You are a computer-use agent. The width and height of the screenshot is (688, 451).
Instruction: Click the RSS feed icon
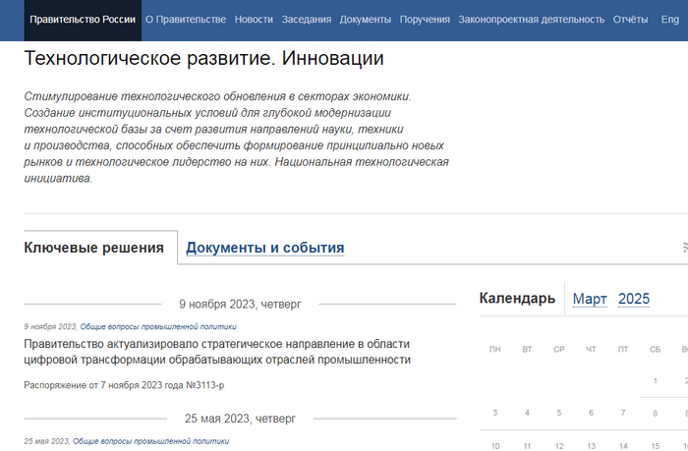(684, 248)
